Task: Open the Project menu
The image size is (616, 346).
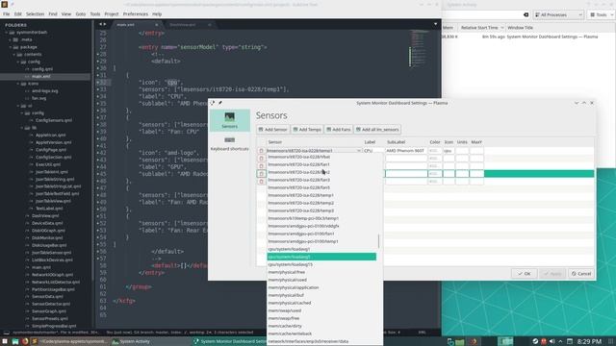Action: [112, 14]
